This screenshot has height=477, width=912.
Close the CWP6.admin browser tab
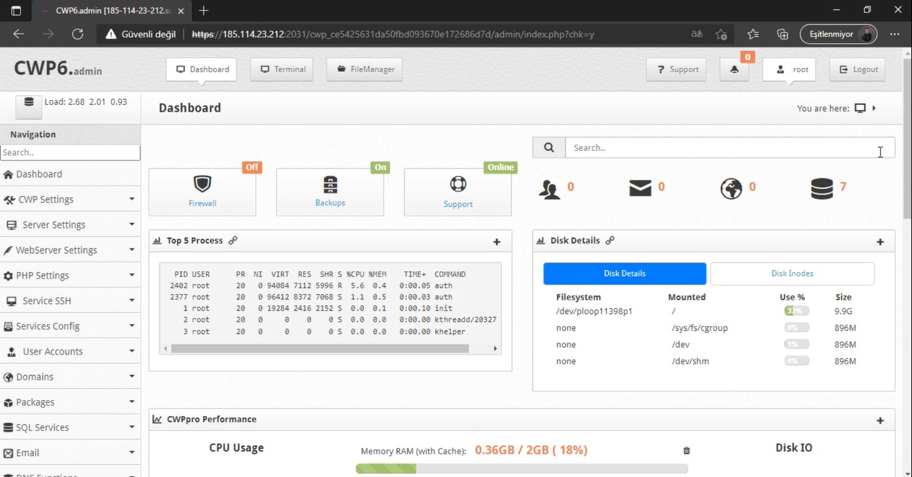tap(181, 11)
